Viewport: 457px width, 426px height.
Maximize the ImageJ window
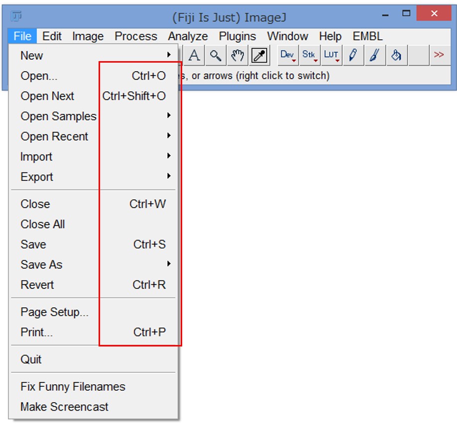406,13
